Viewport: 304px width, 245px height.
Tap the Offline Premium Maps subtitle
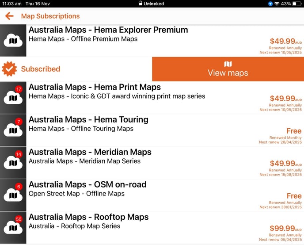83,39
